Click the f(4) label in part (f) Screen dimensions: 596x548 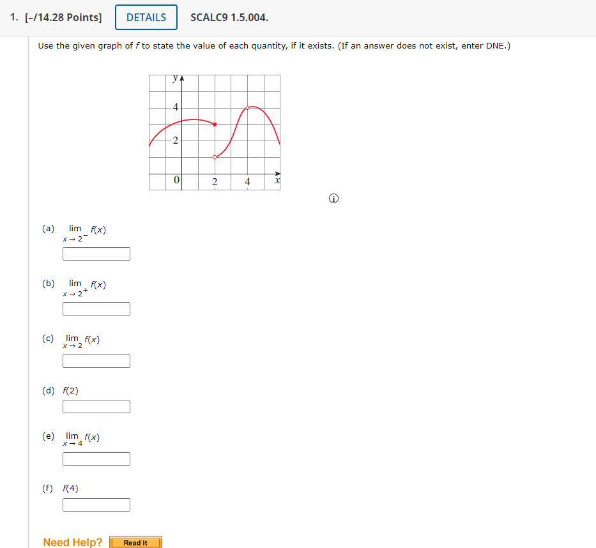pos(69,488)
